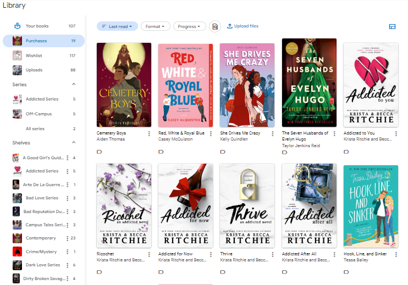Open more options for Red, White & Royal Blue

point(211,133)
